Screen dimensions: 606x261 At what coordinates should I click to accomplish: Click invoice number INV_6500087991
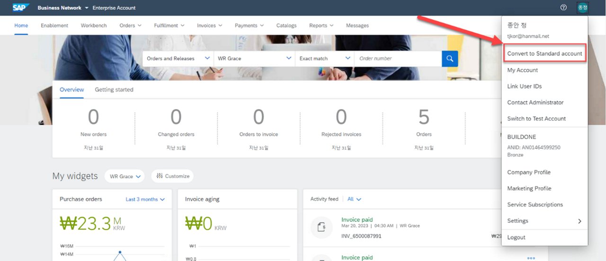(361, 236)
